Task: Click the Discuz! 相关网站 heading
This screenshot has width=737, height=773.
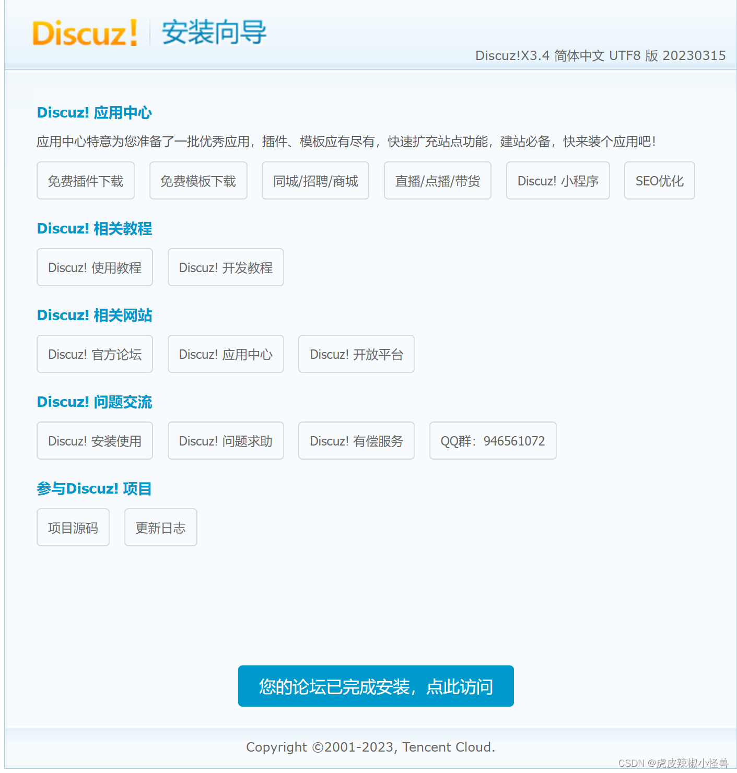Action: (95, 315)
